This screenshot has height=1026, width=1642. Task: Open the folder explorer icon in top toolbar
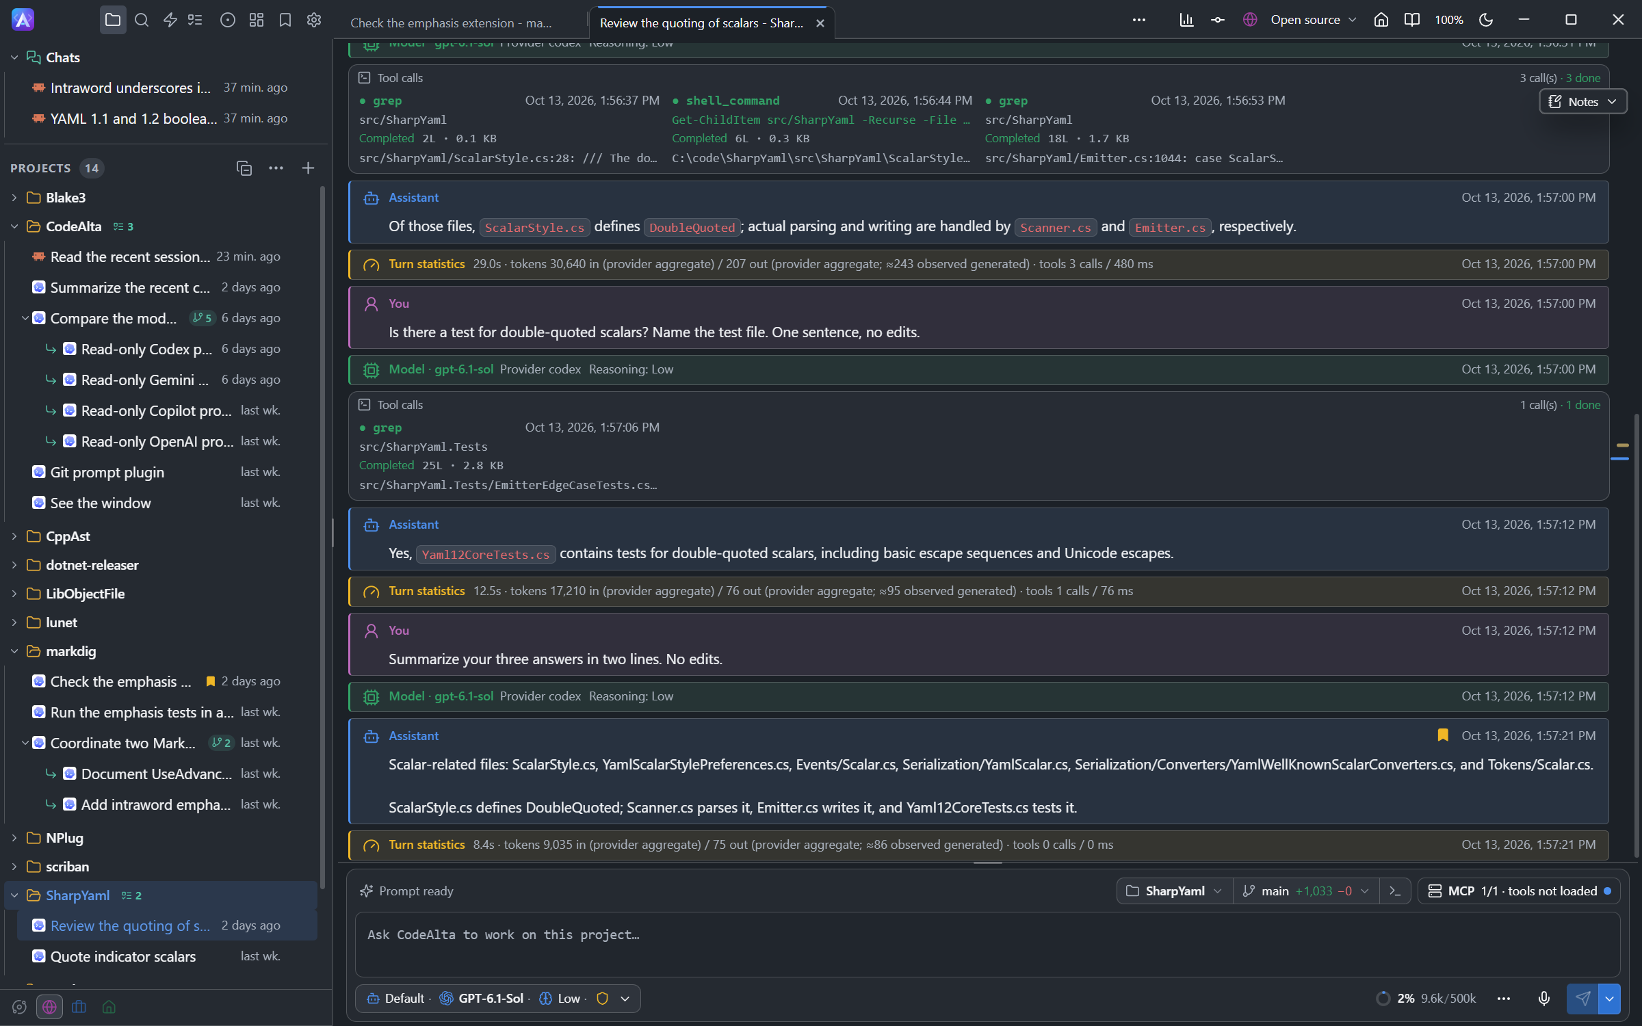113,20
